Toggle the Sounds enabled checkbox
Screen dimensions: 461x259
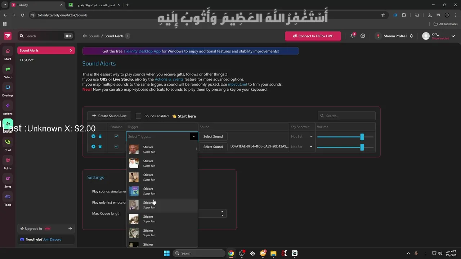coord(138,116)
